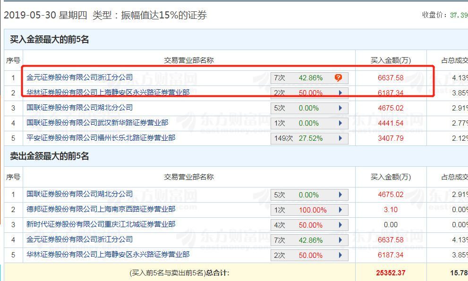
Task: Expand sell-side 国联证券湖北分公司 5次 arrow
Action: coord(340,195)
